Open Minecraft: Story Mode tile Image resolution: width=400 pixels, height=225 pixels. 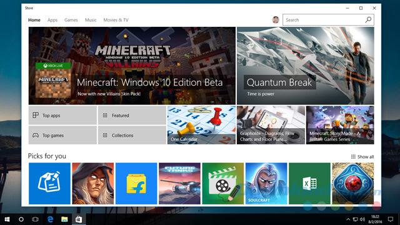[x=340, y=125]
